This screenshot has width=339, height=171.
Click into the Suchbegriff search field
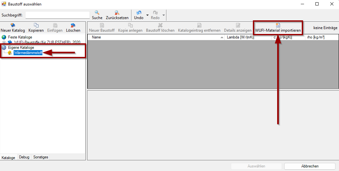click(57, 15)
